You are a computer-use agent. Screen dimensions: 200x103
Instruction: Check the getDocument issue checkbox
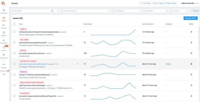[14, 64]
